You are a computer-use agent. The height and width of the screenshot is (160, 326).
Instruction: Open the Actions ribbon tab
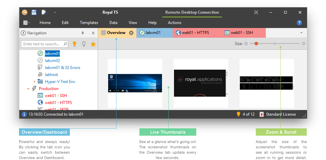tap(175, 23)
